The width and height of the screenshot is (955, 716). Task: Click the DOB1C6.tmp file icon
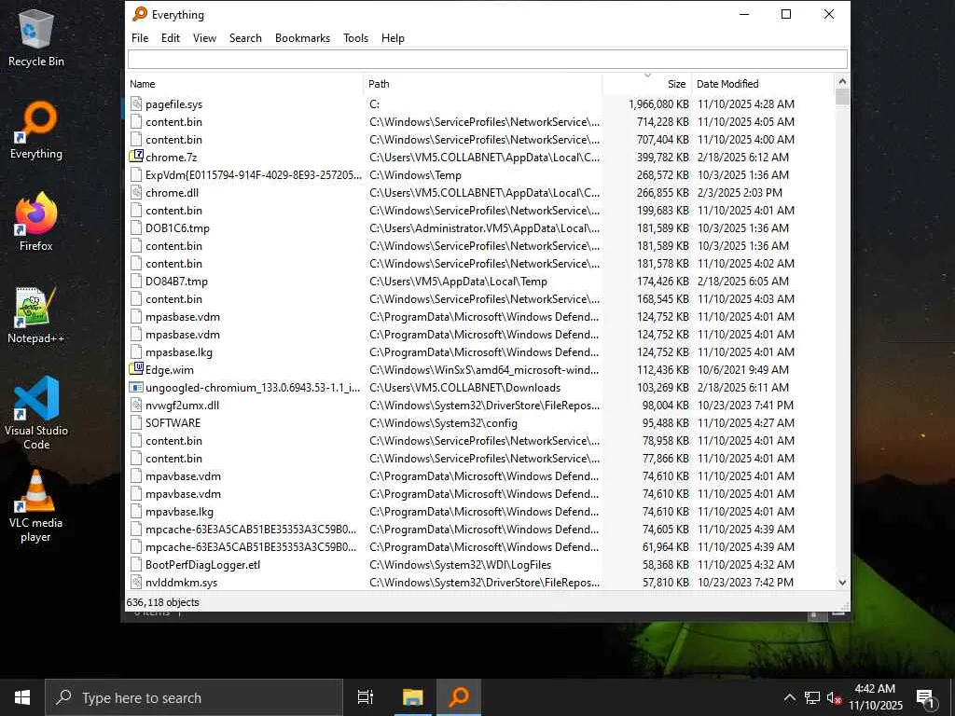coord(136,227)
